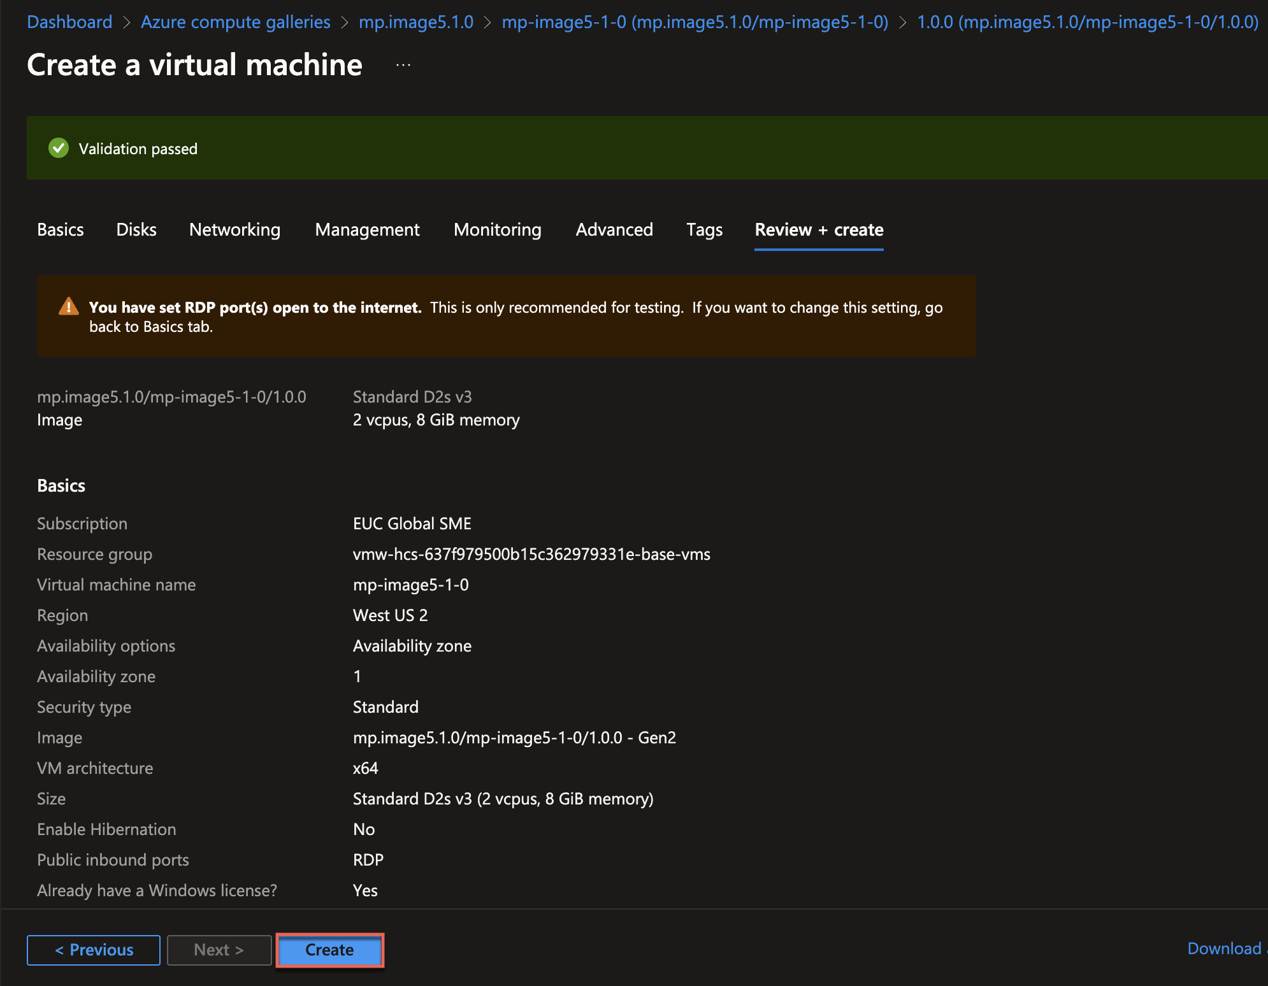The width and height of the screenshot is (1268, 986).
Task: Click the Security type label
Action: [x=84, y=707]
